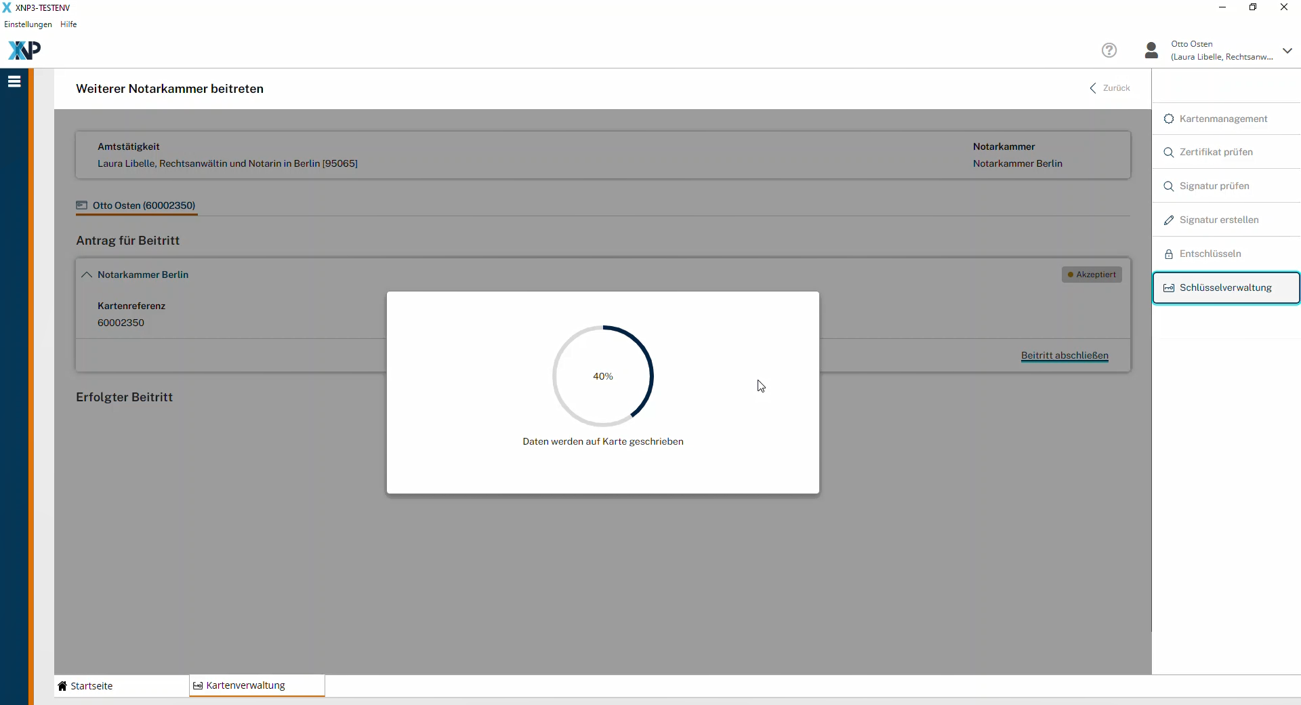Restore down the XNP3-TESTENV window

pyautogui.click(x=1253, y=7)
